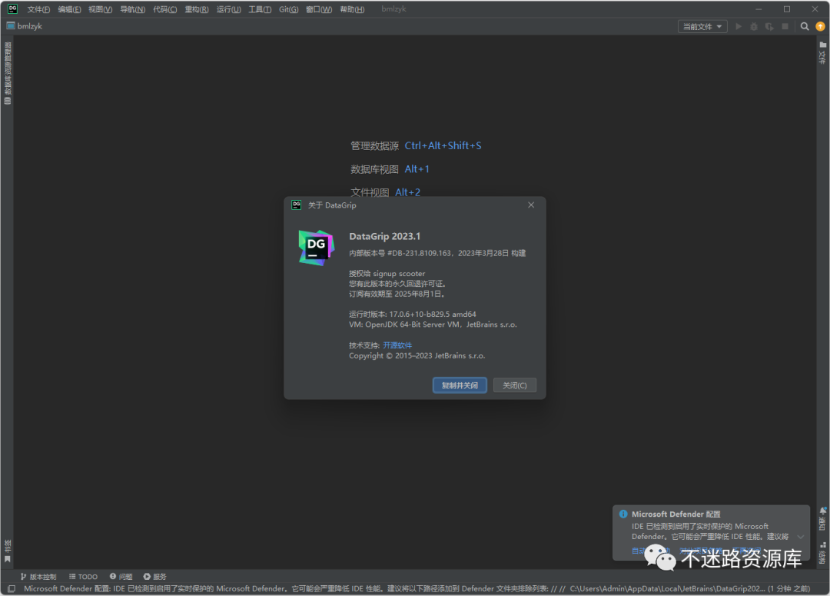Screen dimensions: 830x596
Task: Maximize the DataGrip window
Action: point(787,9)
